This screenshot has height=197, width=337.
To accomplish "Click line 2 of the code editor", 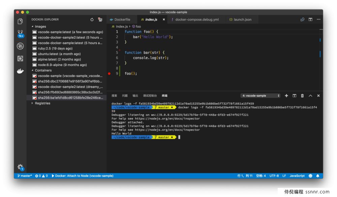I will (153, 37).
